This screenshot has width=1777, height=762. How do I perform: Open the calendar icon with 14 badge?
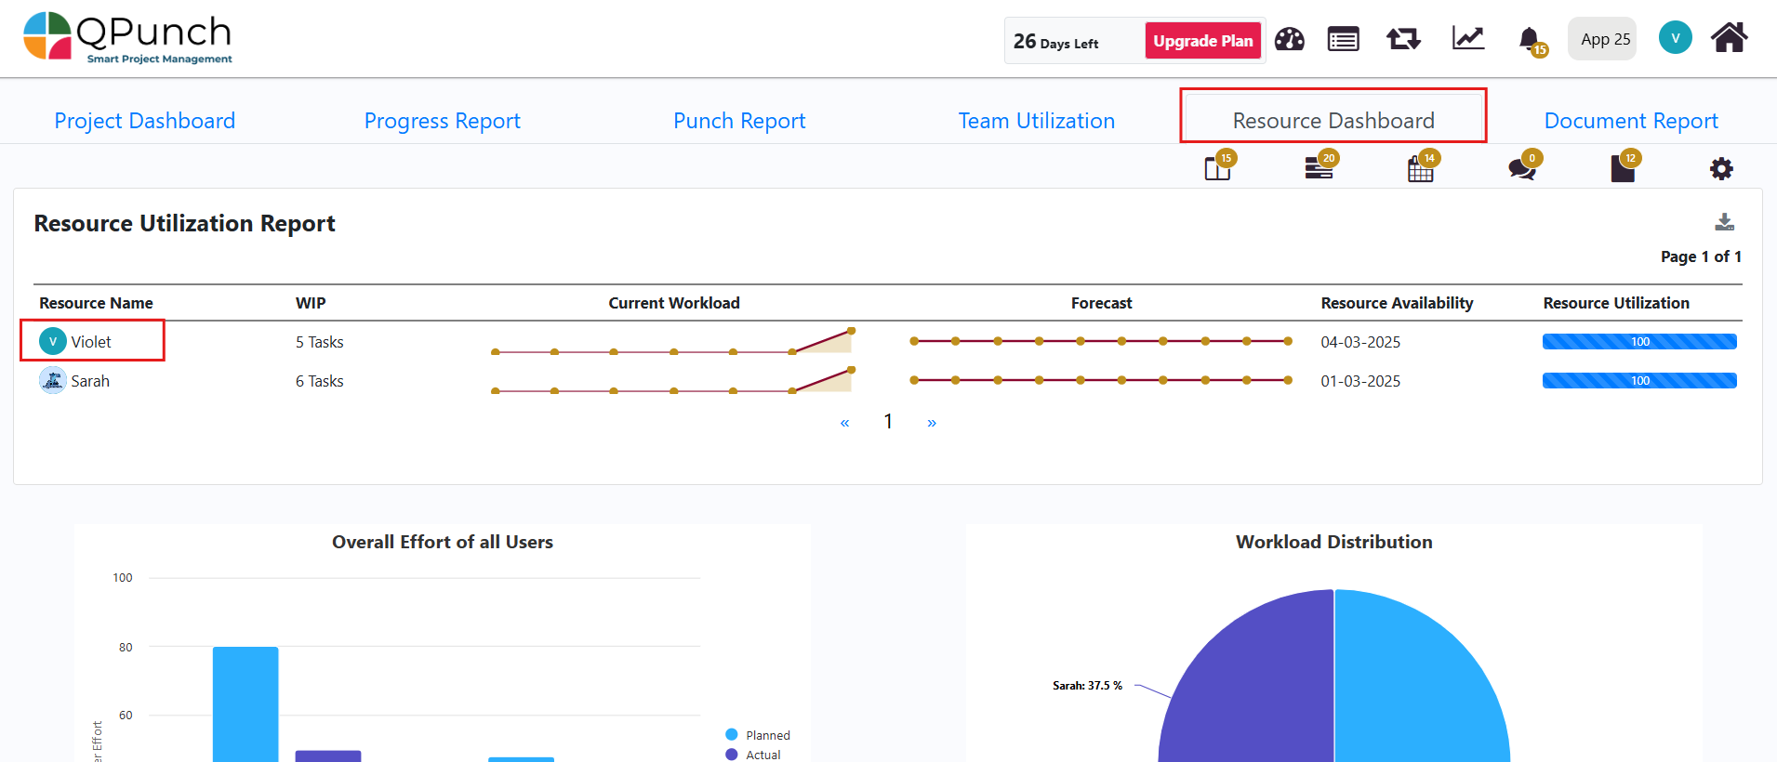[x=1423, y=166]
